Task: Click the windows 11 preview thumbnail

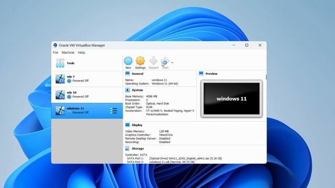Action: point(231,99)
